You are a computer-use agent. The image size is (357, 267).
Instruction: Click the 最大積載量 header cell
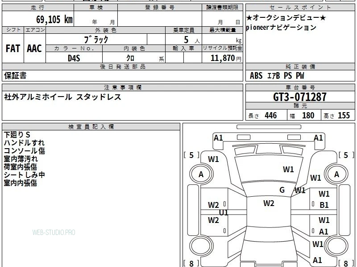pyautogui.click(x=222, y=30)
